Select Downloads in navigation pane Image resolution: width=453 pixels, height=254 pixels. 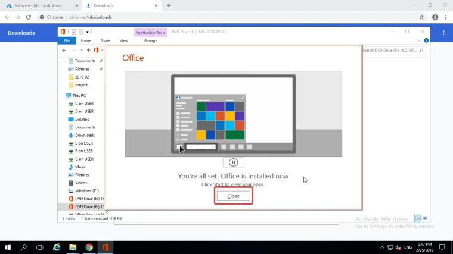pos(85,135)
